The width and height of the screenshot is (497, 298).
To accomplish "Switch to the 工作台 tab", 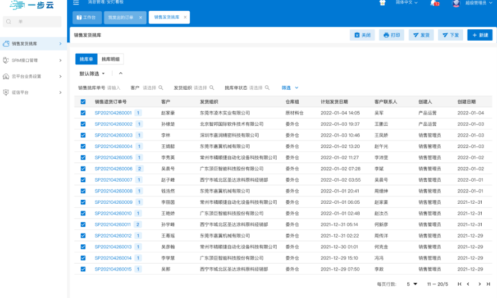I will pyautogui.click(x=86, y=17).
